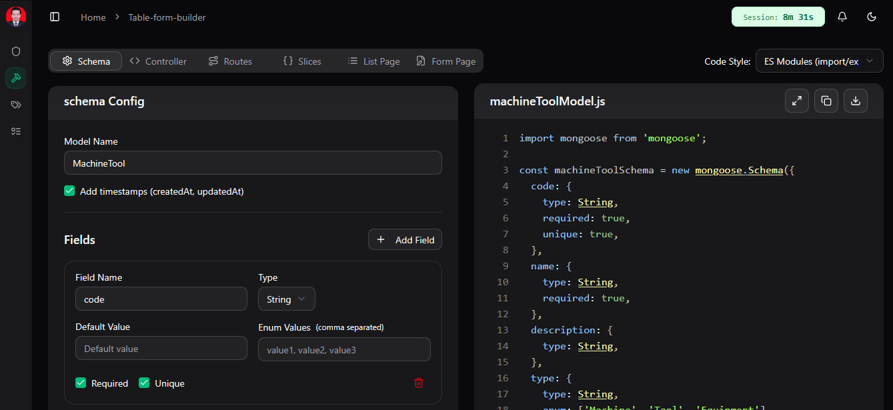The width and height of the screenshot is (893, 410).
Task: Focus the Field Name input containing code
Action: coord(161,299)
